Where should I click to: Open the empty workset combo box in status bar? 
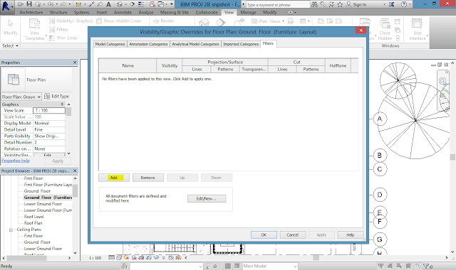[x=166, y=266]
